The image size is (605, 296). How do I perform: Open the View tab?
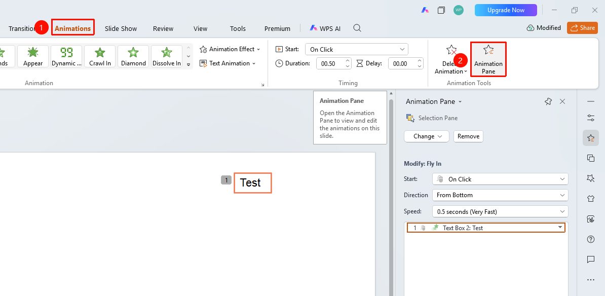200,28
